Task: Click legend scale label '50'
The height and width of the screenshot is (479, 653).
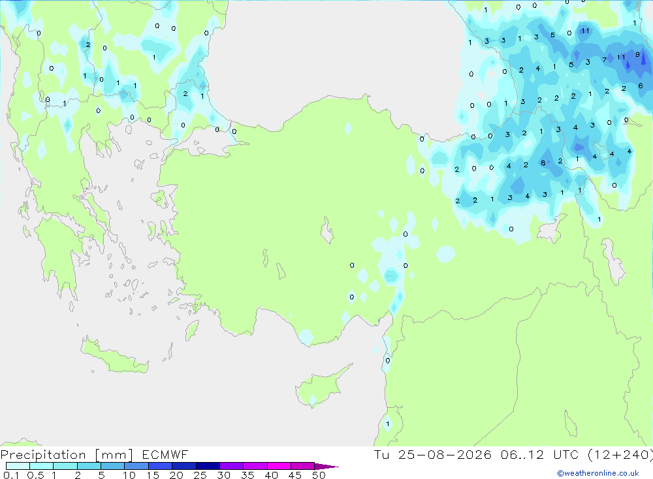Action: (319, 475)
